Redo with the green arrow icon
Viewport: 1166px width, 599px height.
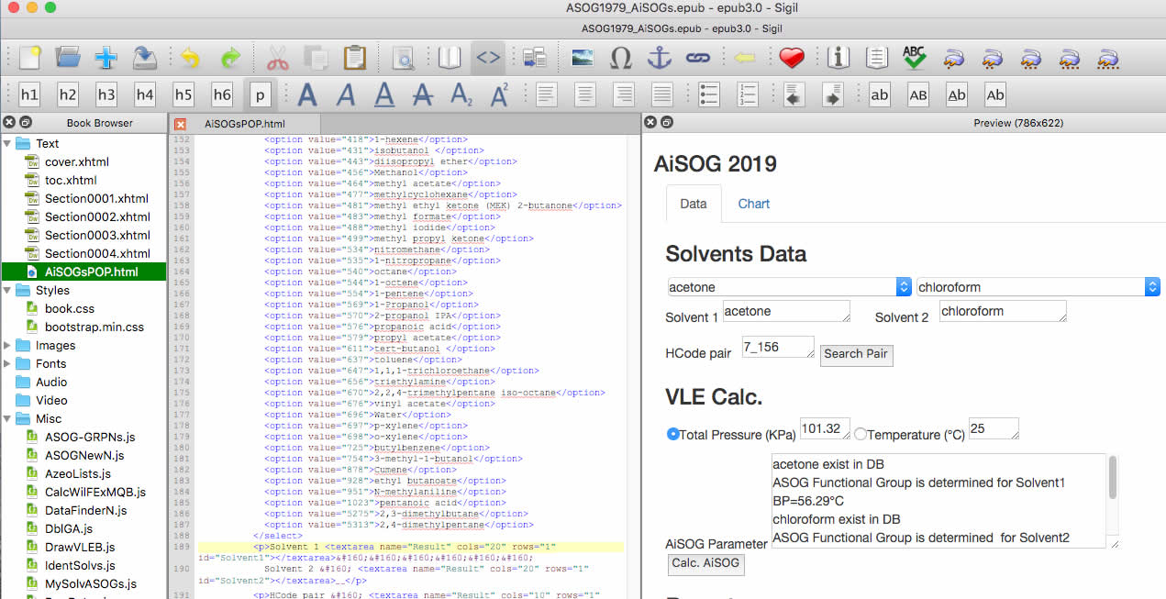(229, 58)
